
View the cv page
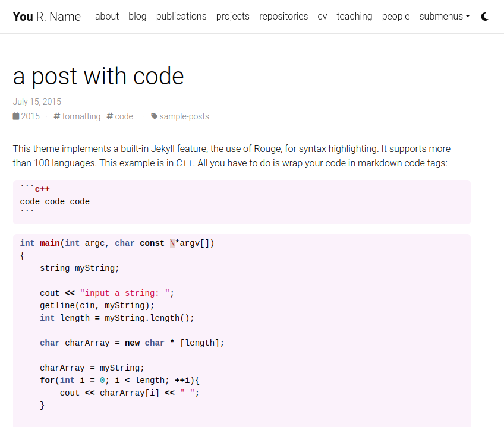click(x=322, y=17)
